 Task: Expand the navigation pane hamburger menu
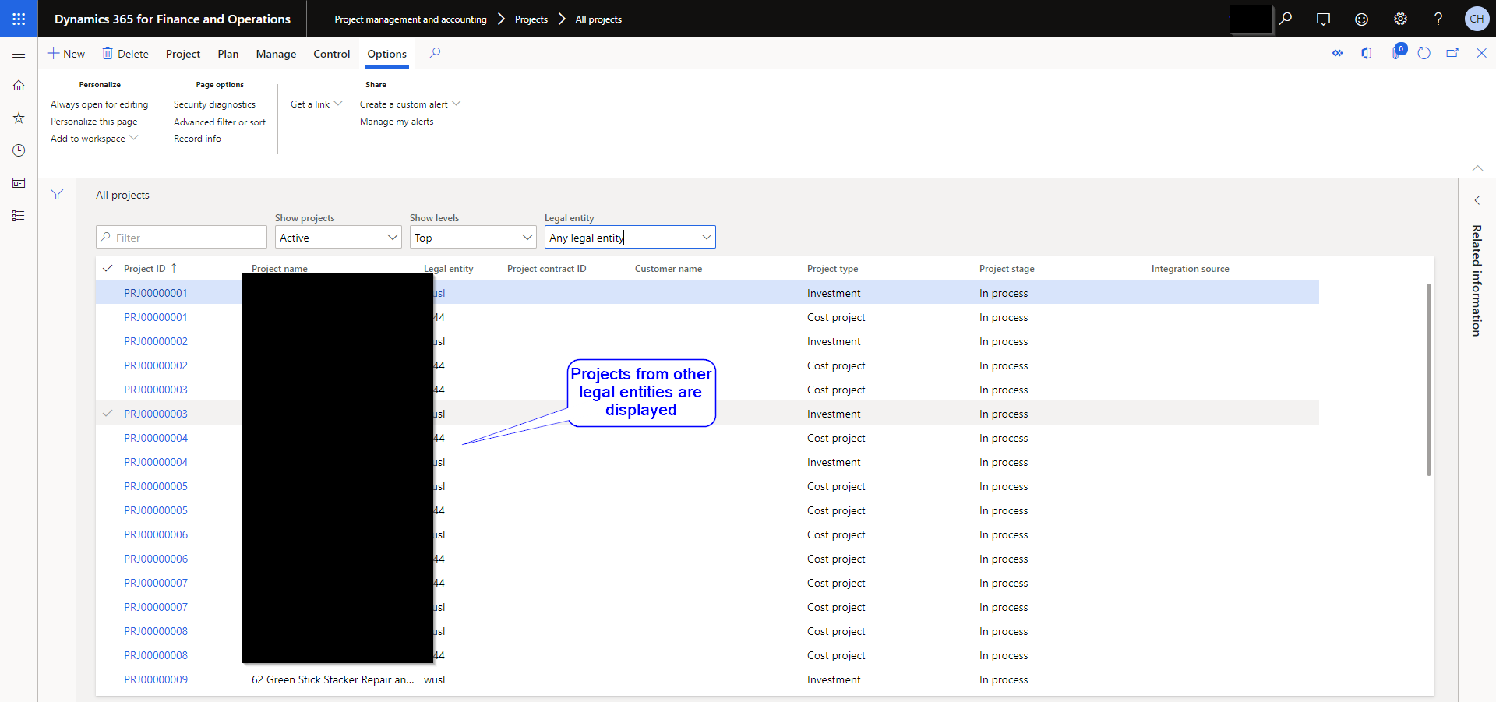(19, 54)
